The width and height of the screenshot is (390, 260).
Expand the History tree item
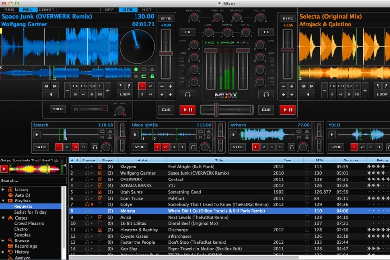(x=3, y=252)
